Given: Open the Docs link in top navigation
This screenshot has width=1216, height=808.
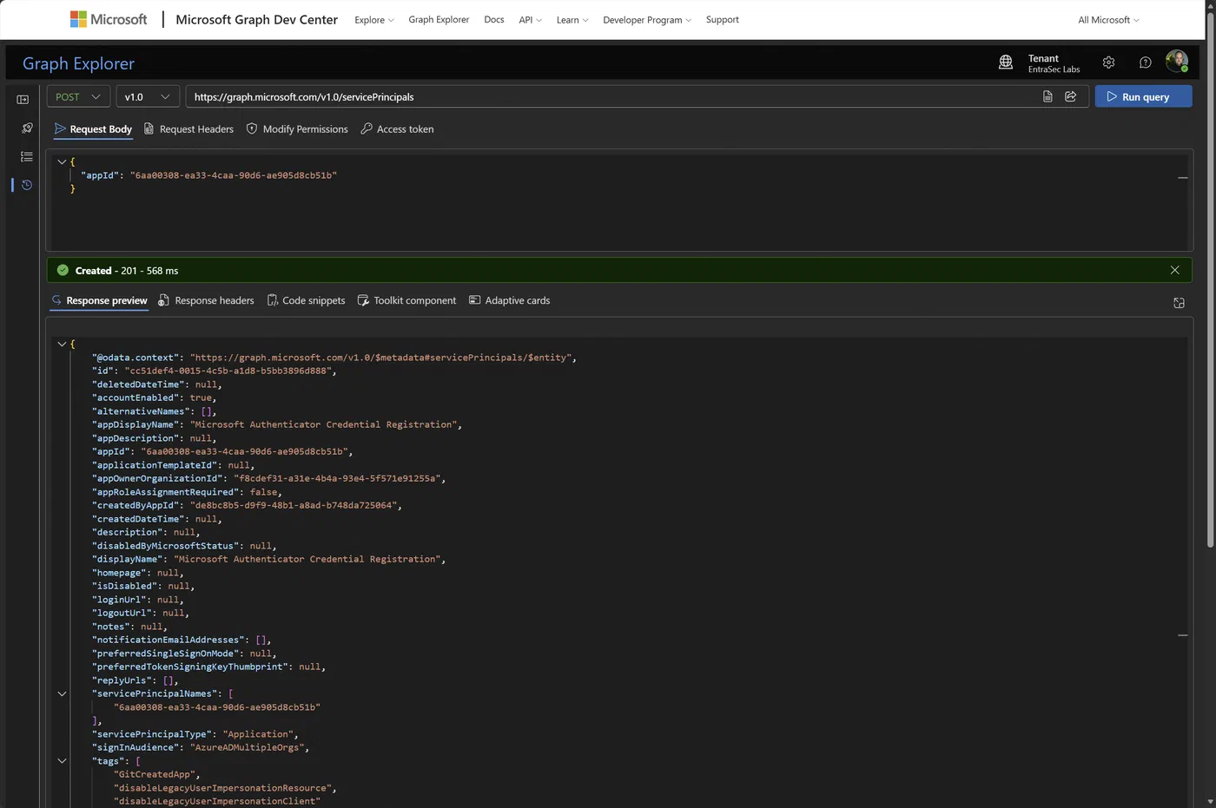Looking at the screenshot, I should (x=494, y=20).
